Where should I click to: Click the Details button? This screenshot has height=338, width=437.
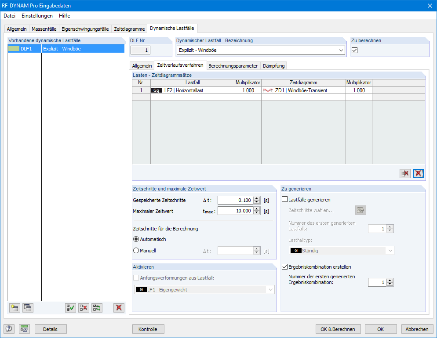point(51,329)
